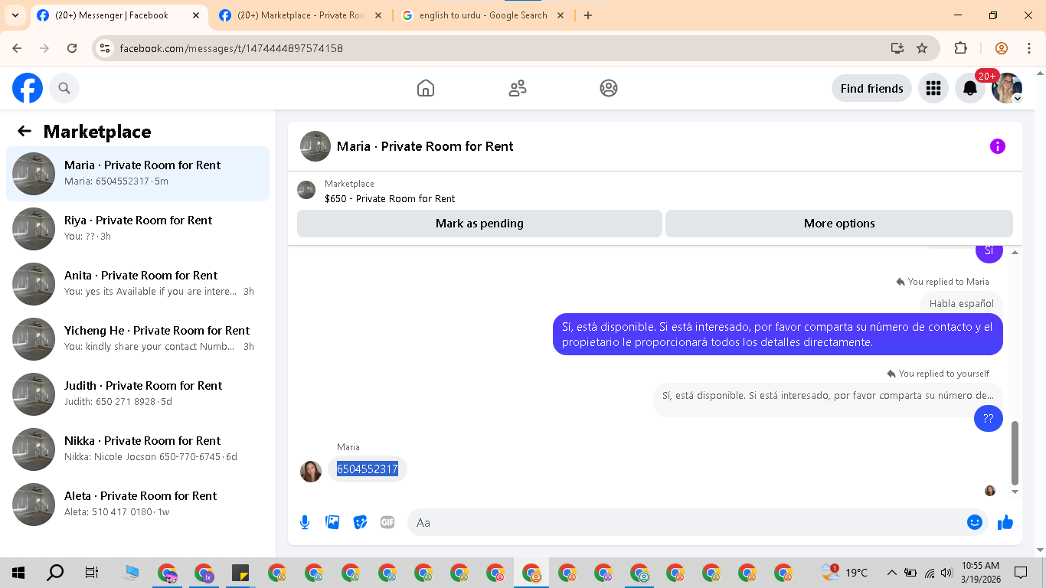
Task: Send a thumbs-up like
Action: (1005, 522)
